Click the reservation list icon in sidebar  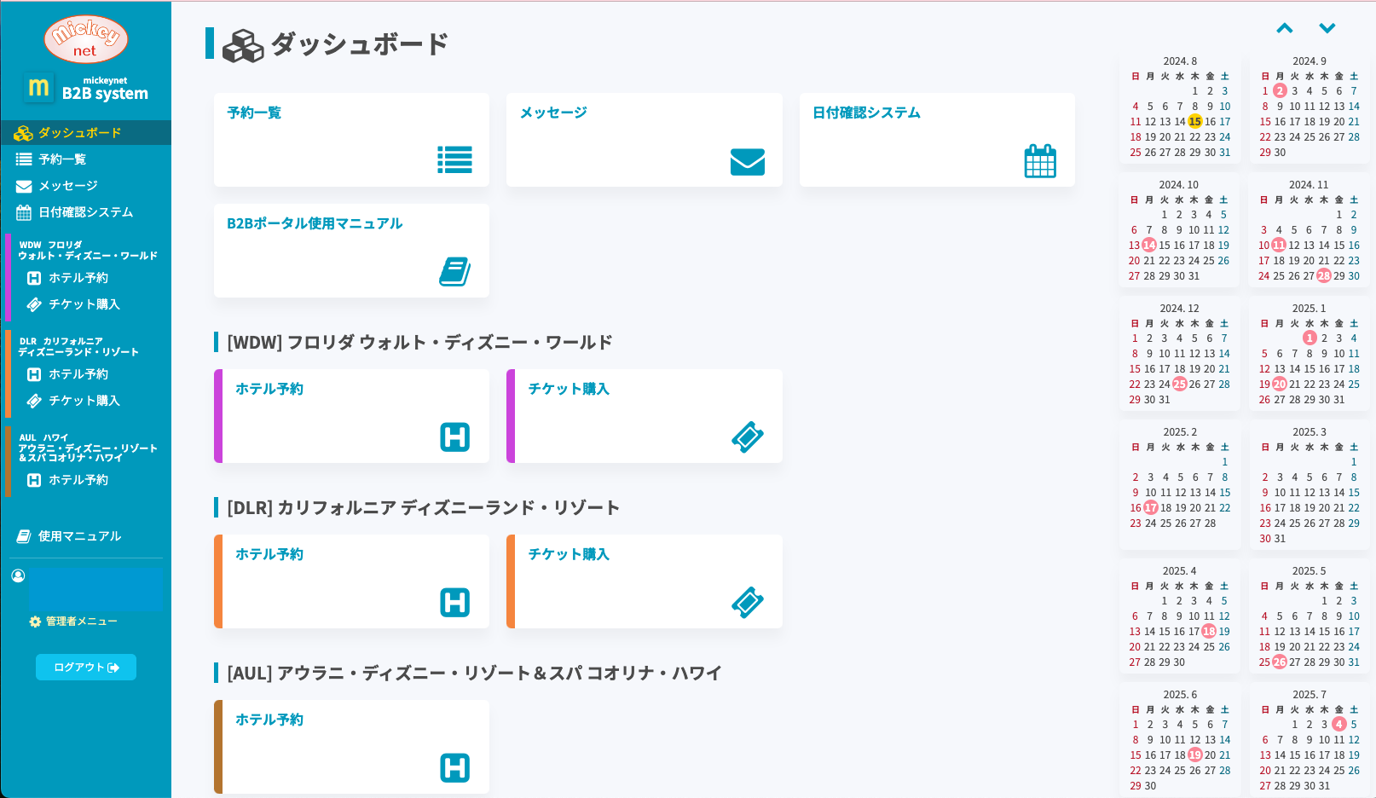(x=24, y=159)
